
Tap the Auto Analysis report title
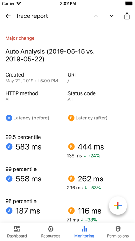click(x=50, y=55)
